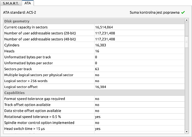The width and height of the screenshot is (192, 137).
Task: Select the Capabilities section header
Action: (94, 93)
